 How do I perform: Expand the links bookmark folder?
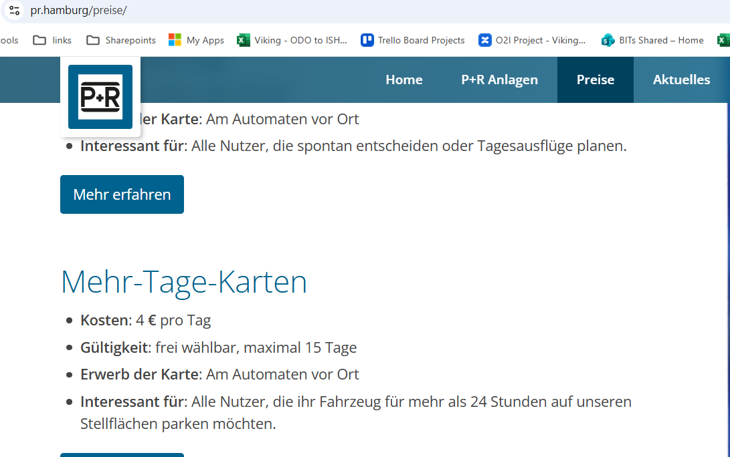52,40
